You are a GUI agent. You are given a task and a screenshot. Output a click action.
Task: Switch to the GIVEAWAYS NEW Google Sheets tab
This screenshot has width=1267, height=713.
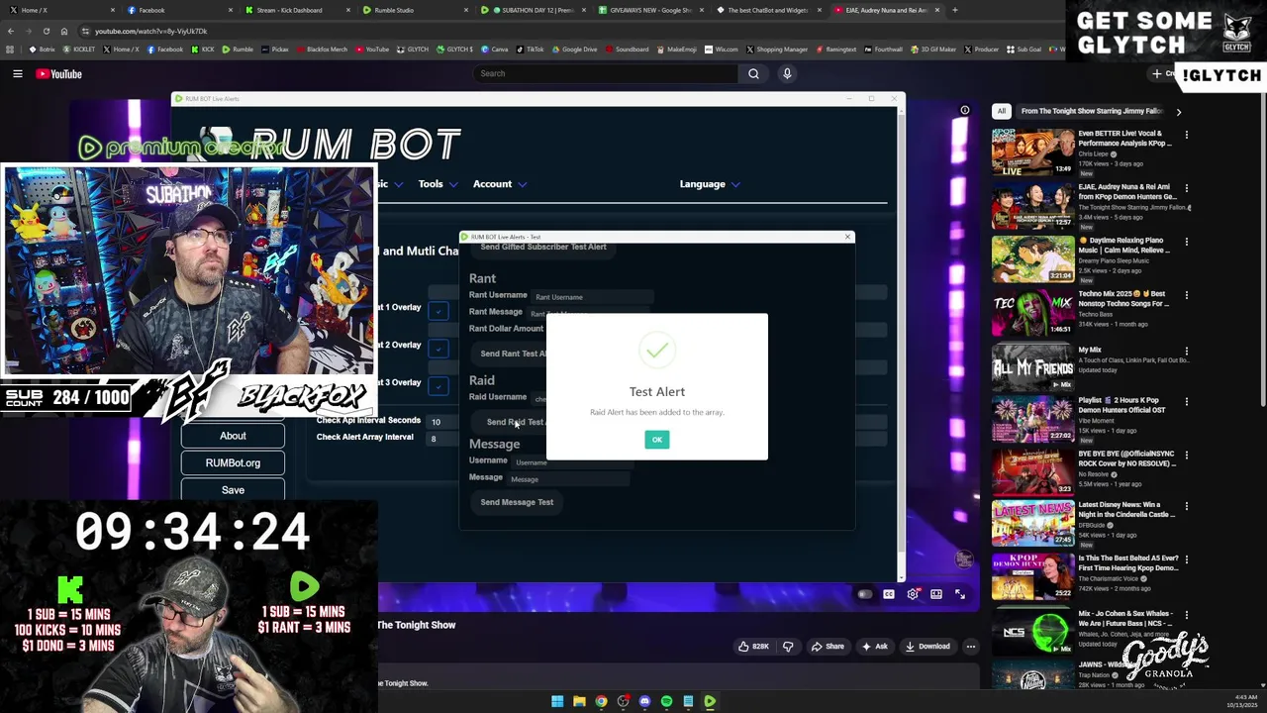[x=650, y=10]
